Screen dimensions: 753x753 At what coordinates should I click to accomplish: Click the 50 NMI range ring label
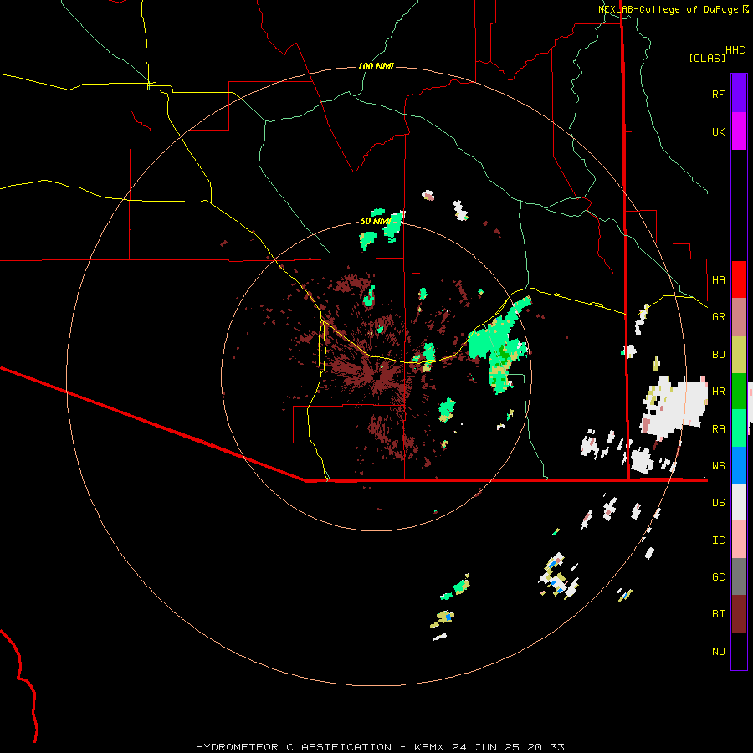point(375,221)
